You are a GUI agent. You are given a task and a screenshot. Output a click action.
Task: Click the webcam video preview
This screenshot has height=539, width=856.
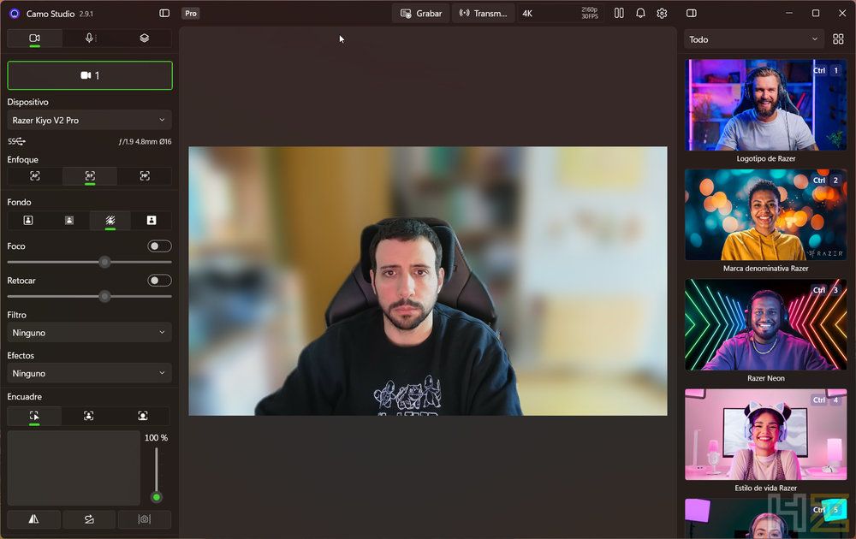427,281
